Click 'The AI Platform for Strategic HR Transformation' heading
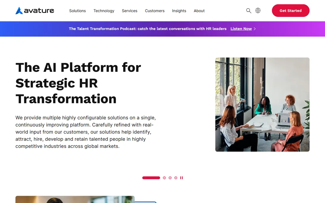 pos(78,83)
